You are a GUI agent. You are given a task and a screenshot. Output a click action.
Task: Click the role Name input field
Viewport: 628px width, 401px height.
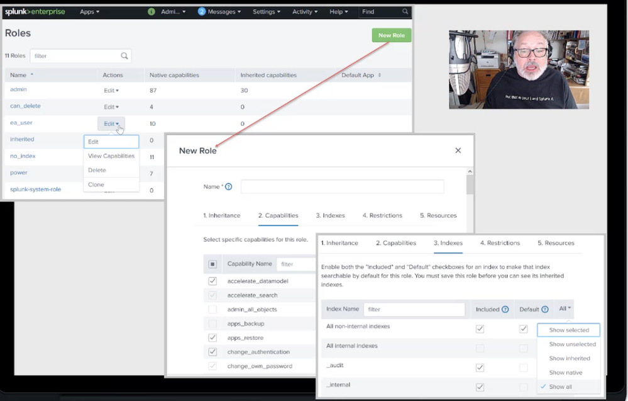[343, 186]
